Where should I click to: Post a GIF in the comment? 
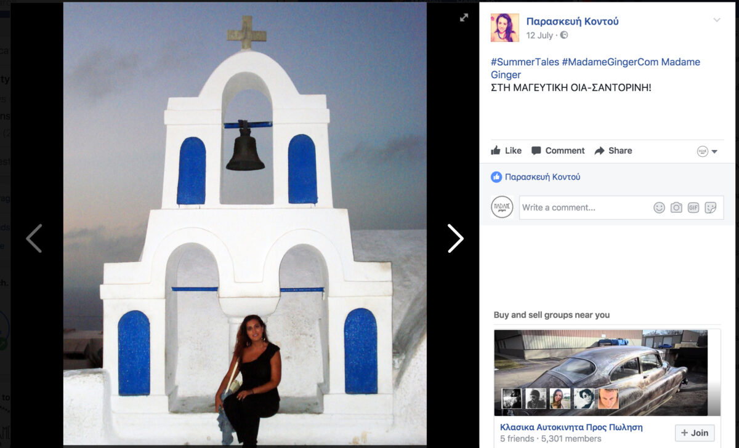693,208
